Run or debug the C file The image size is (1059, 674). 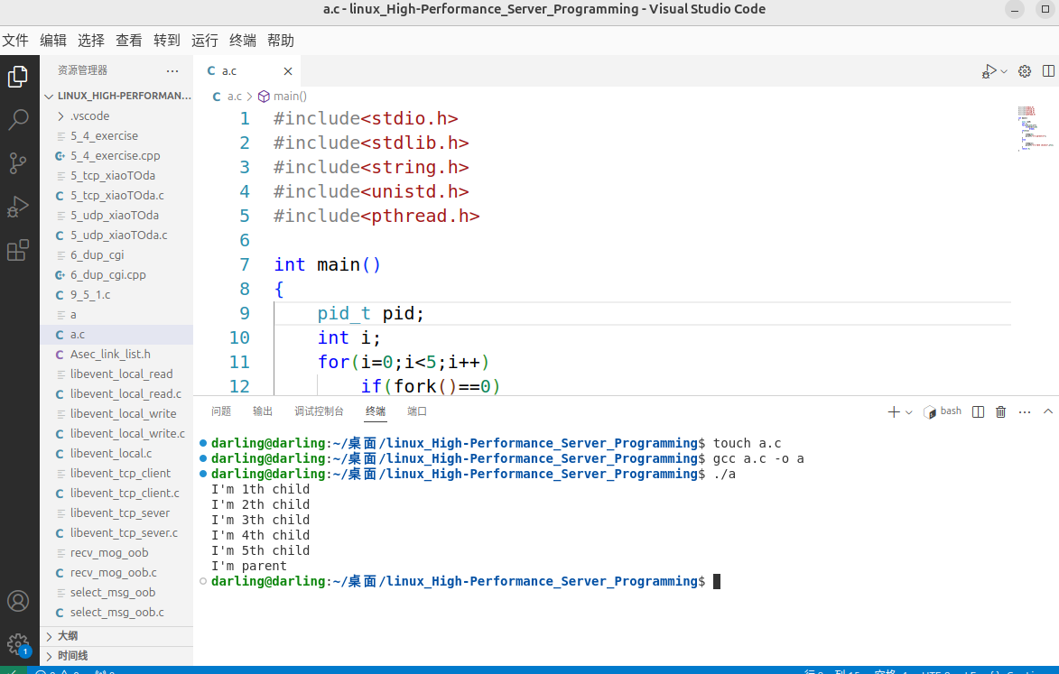click(x=989, y=71)
